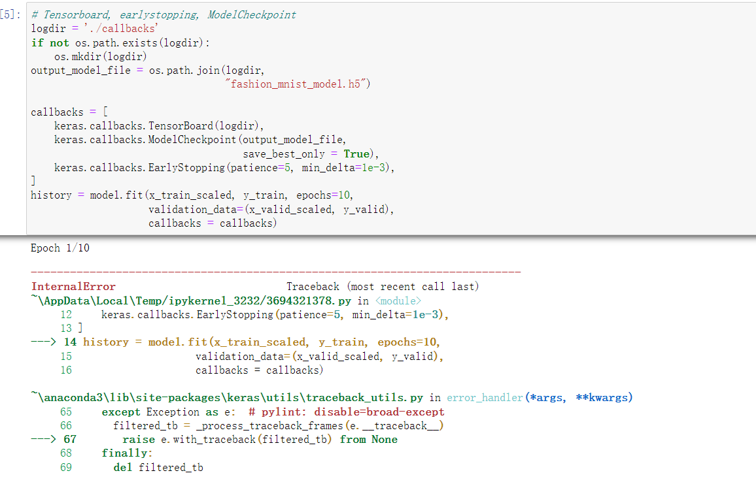Click traceback line 69 'del filtered_tb'

coord(131,468)
